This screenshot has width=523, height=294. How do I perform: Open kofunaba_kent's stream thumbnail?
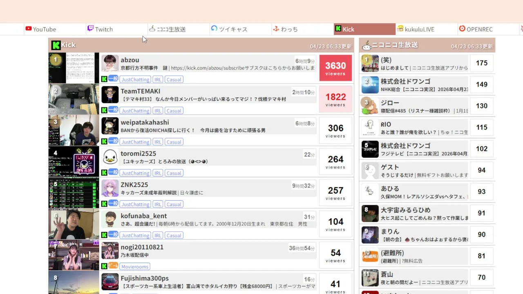[x=74, y=224]
